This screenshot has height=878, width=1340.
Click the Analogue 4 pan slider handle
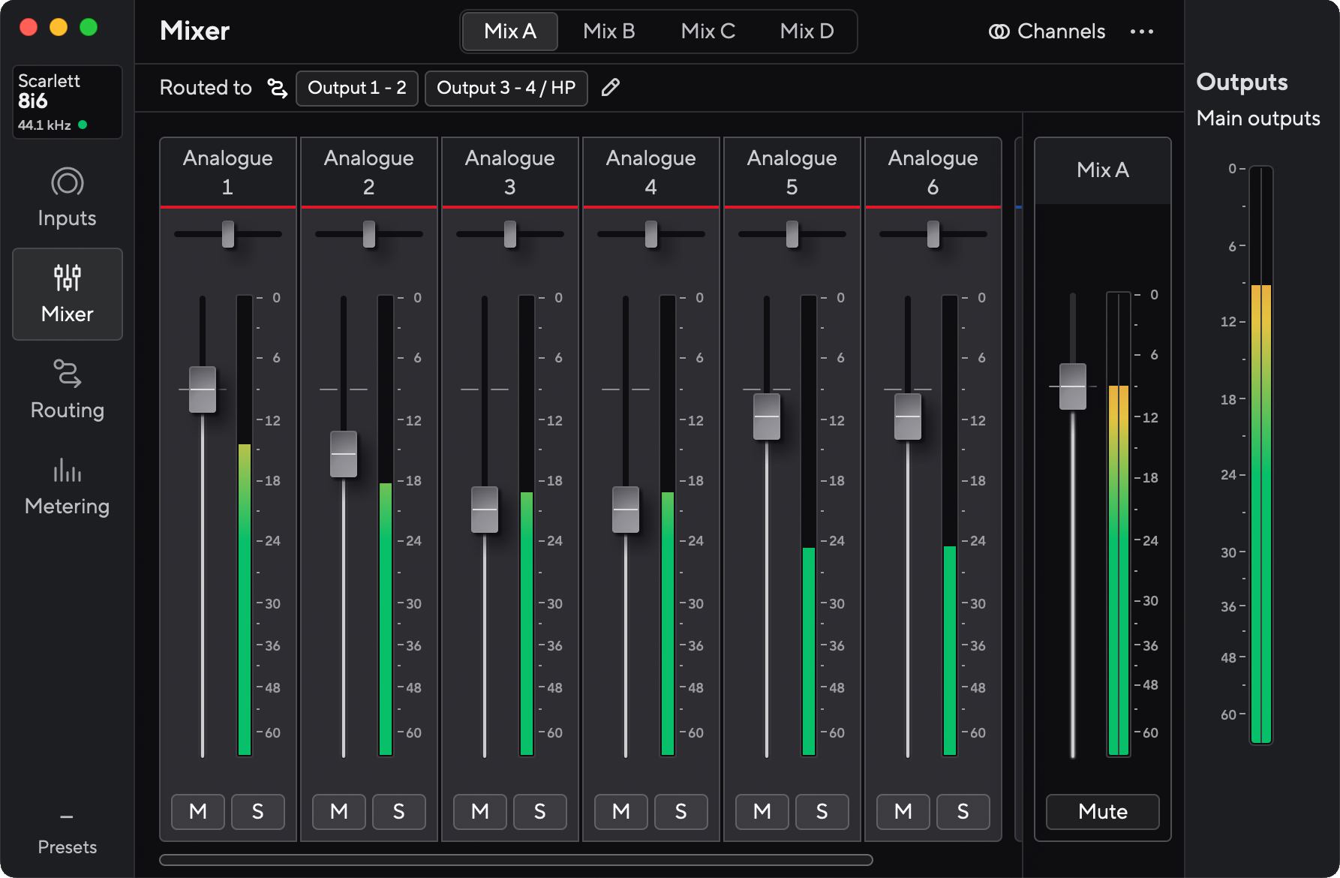[x=651, y=234]
